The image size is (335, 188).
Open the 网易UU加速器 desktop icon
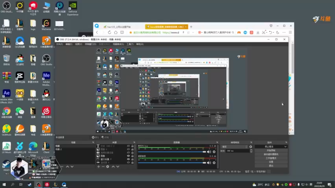pyautogui.click(x=59, y=8)
